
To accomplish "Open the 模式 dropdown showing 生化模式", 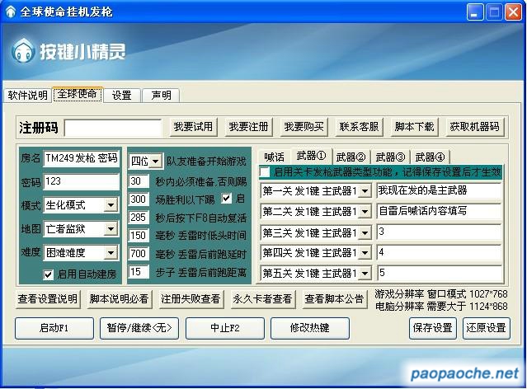I will coord(81,205).
